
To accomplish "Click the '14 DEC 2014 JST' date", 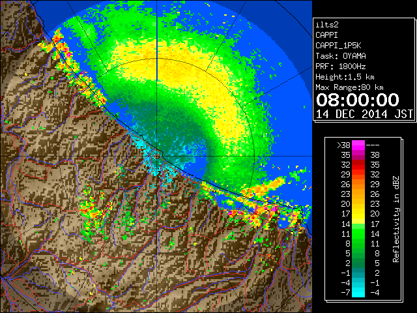I will pyautogui.click(x=365, y=114).
